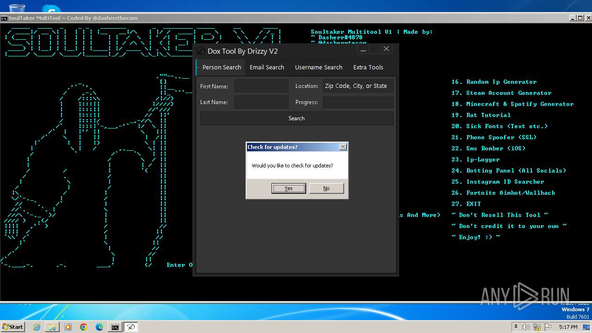Minimize the SoulTaker MultiTool console window
This screenshot has width=592, height=333.
click(x=573, y=18)
